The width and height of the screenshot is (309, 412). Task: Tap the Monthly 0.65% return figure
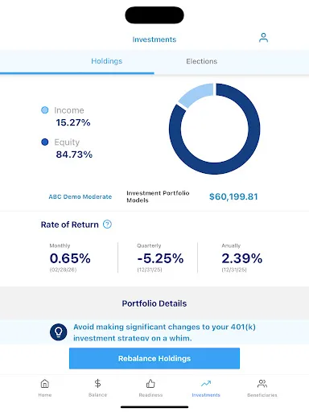point(70,258)
